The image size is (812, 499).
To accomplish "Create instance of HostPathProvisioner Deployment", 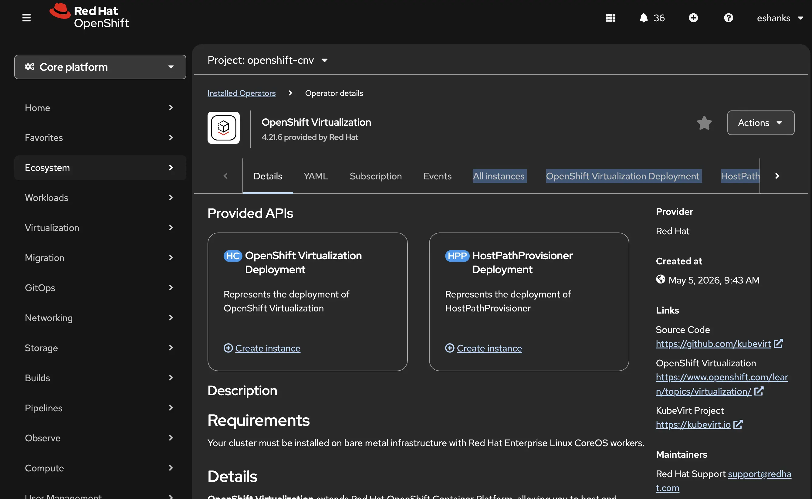I will [x=483, y=348].
